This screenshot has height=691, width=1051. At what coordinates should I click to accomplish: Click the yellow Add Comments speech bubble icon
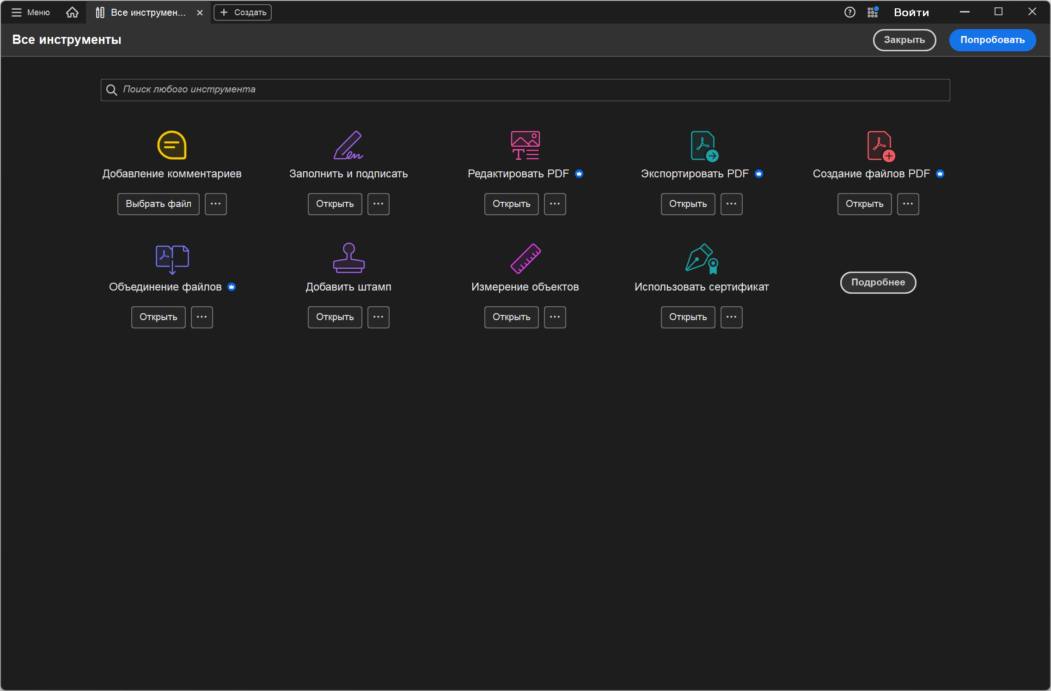coord(172,145)
